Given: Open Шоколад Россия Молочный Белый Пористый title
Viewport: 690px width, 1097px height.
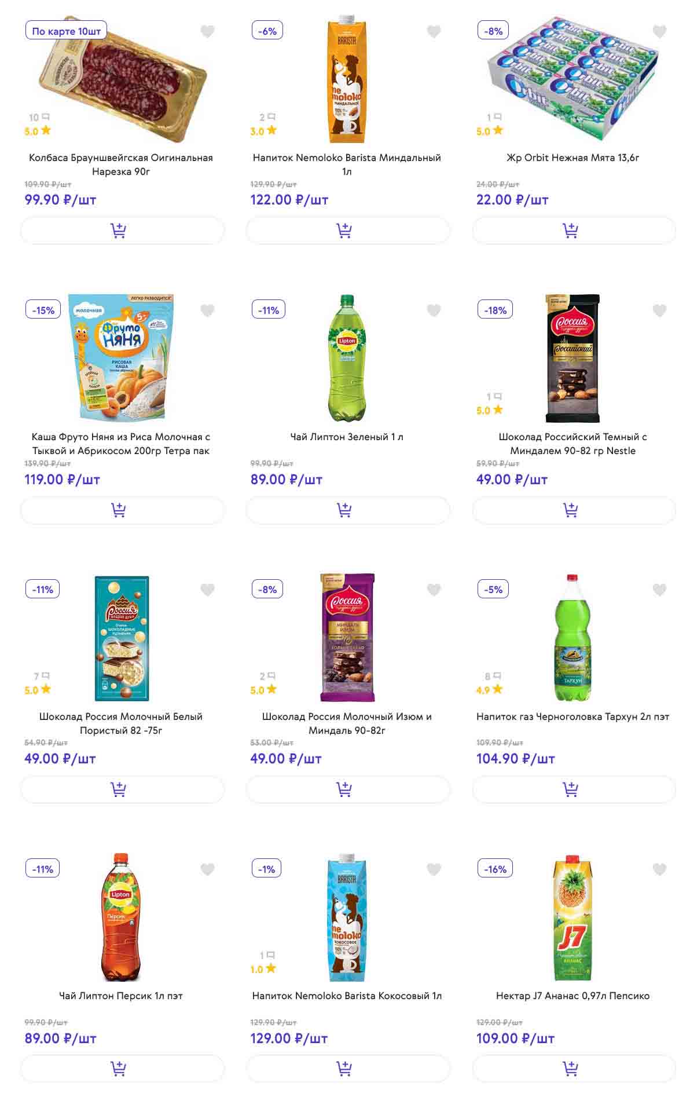Looking at the screenshot, I should point(121,723).
